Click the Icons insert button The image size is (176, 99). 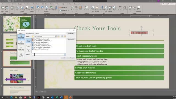point(42,8)
